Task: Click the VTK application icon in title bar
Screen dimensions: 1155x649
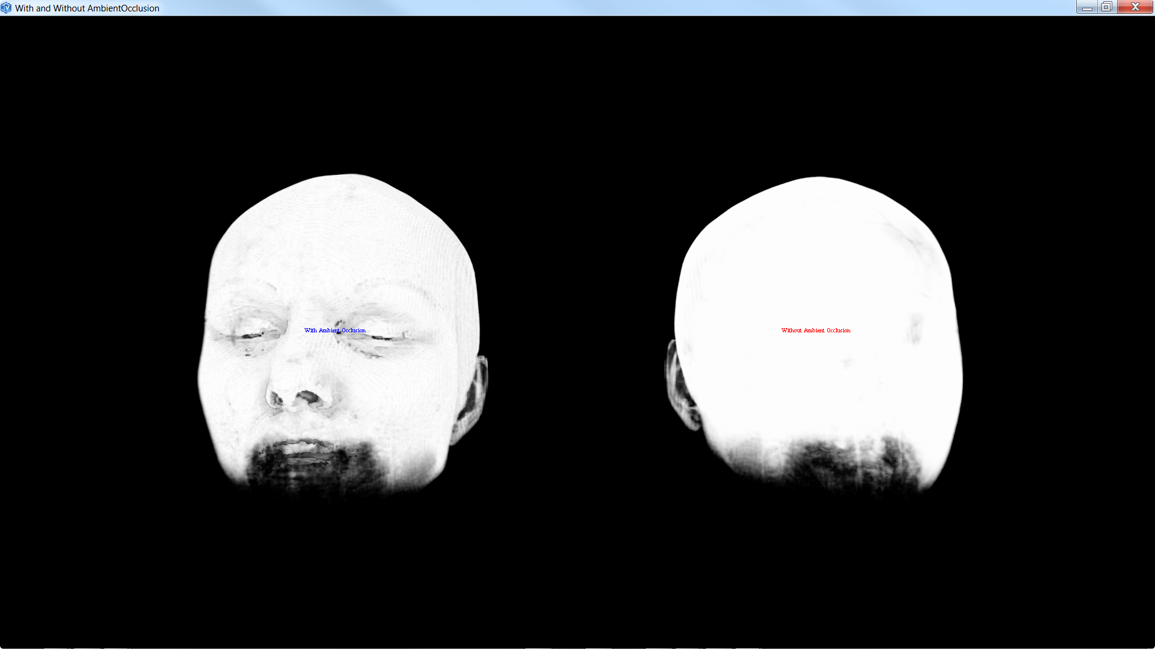Action: tap(6, 8)
